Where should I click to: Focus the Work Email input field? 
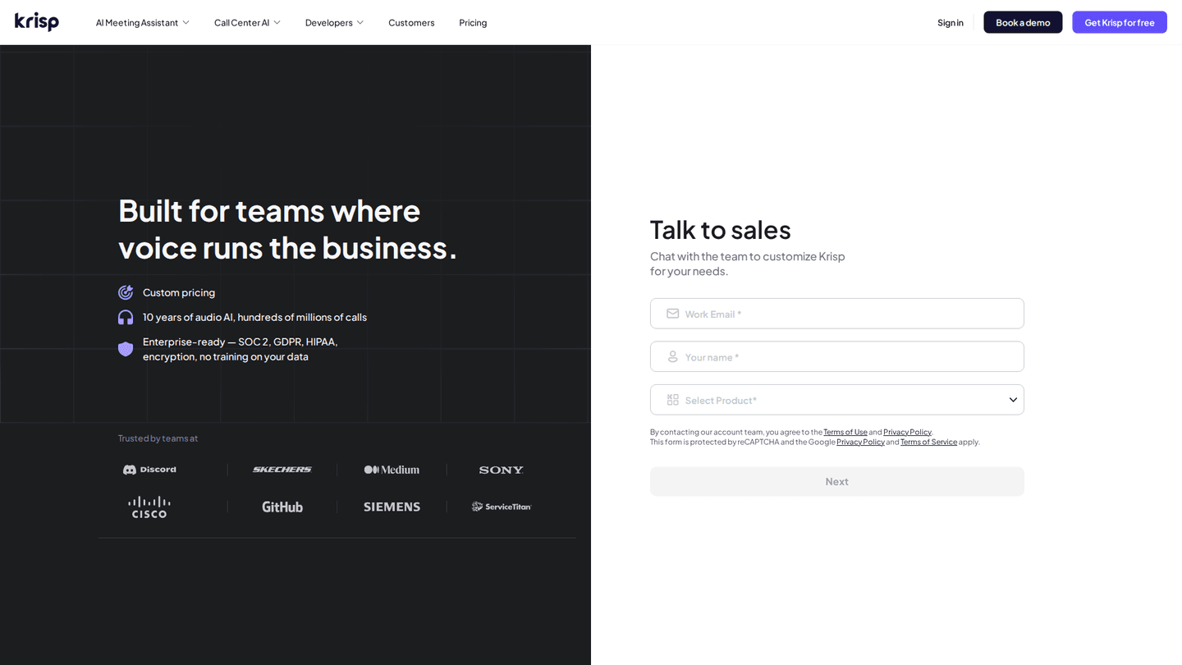click(x=837, y=314)
